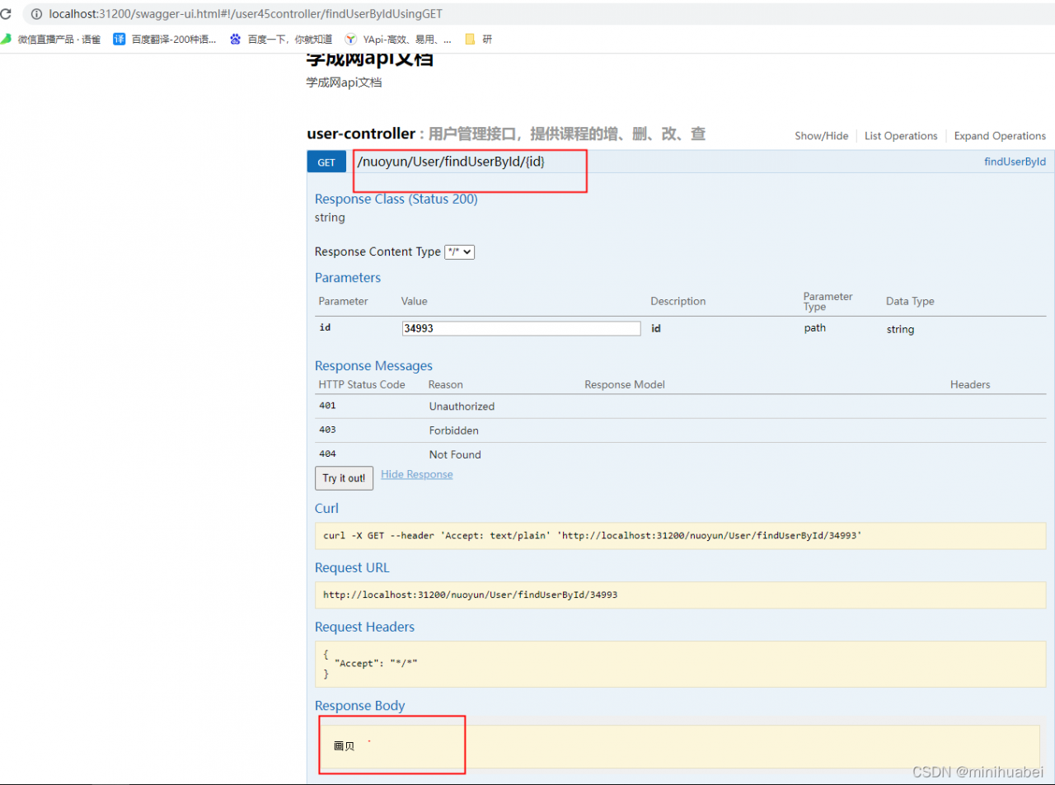Click the Request URL heading
The image size is (1055, 785).
352,568
